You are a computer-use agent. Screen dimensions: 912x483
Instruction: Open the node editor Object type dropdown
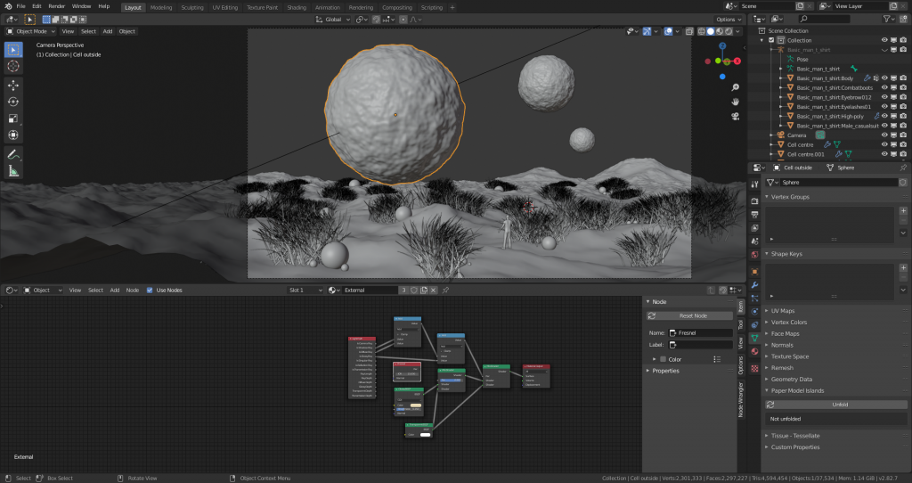coord(43,290)
